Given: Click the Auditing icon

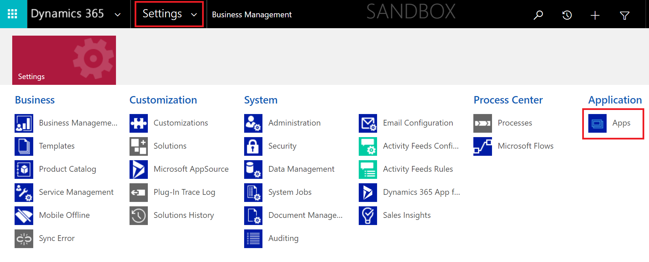Looking at the screenshot, I should tap(253, 239).
